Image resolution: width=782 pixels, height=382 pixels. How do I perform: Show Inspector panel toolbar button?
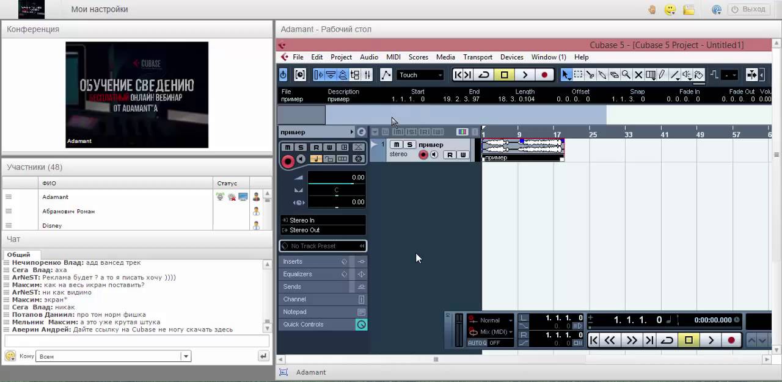(319, 74)
